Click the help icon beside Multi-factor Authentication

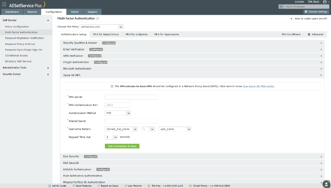(97, 18)
